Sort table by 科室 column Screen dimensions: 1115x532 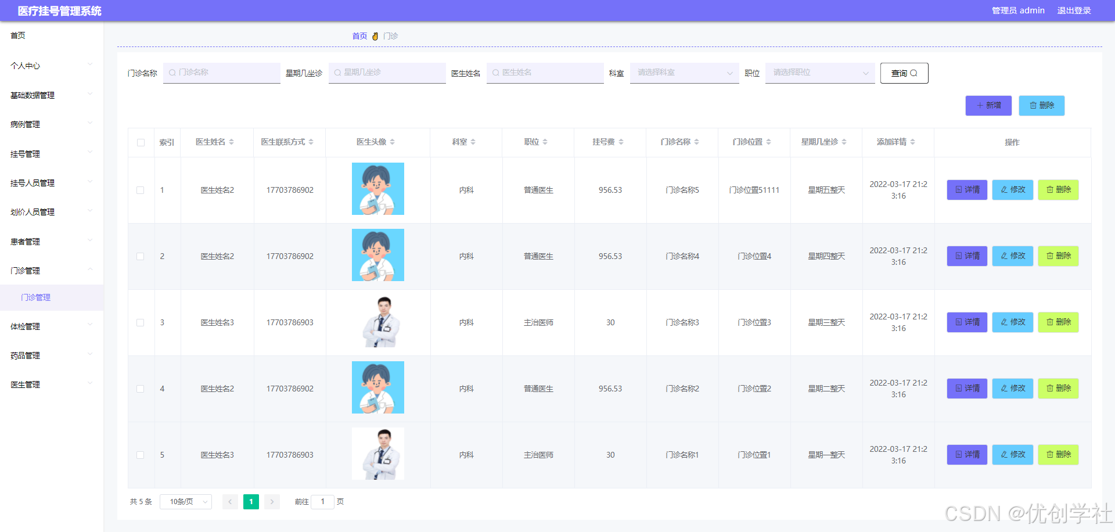click(x=473, y=142)
